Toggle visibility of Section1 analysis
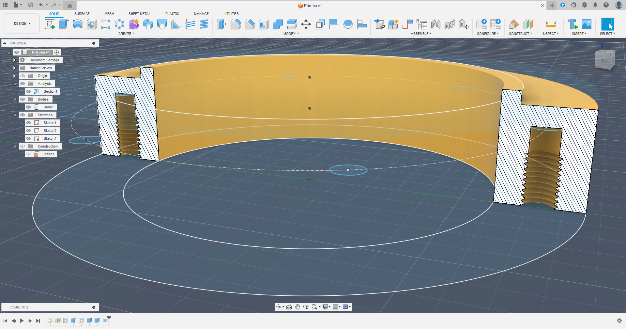Viewport: 626px width, 329px height. tap(29, 91)
